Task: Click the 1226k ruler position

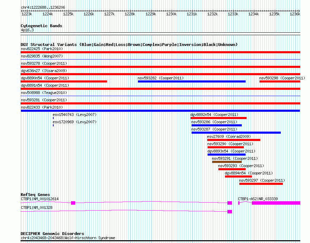Action: point(89,14)
